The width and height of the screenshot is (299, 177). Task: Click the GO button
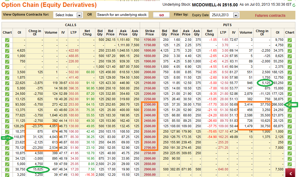[x=161, y=15]
